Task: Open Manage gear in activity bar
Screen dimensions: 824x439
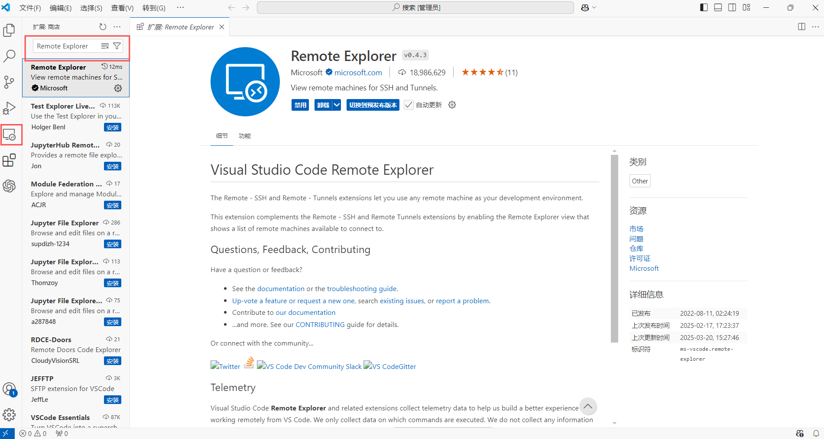Action: pos(9,415)
